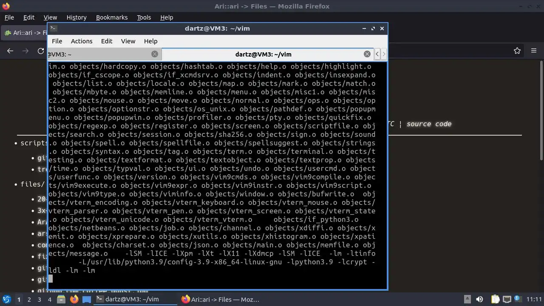Switch to the dartz@VM3: ~/vim terminal tab
The height and width of the screenshot is (306, 544).
coord(263,54)
